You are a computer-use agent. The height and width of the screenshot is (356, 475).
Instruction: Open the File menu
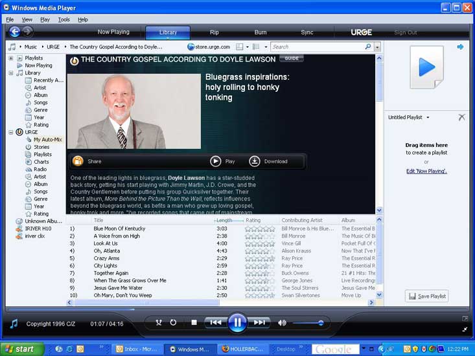click(x=10, y=19)
